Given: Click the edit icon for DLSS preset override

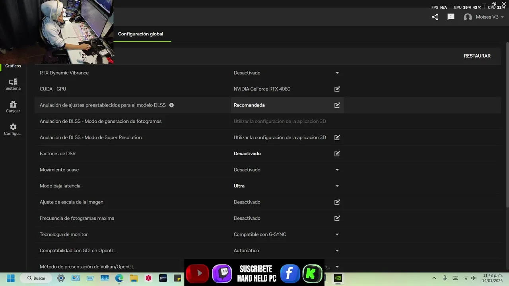Looking at the screenshot, I should click(x=337, y=105).
